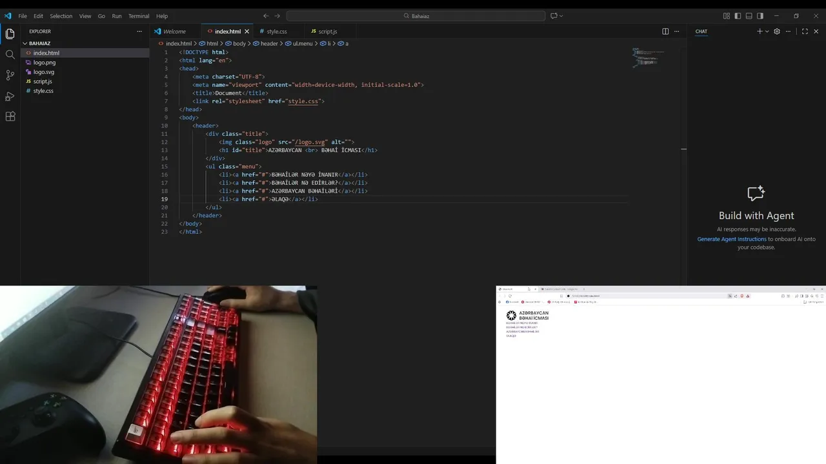Select the index.html editor tab

[228, 31]
